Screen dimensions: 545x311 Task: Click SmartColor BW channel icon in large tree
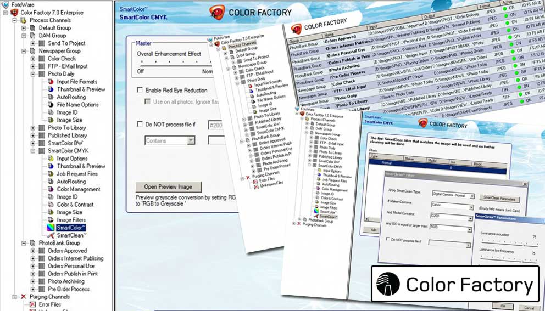click(x=42, y=143)
